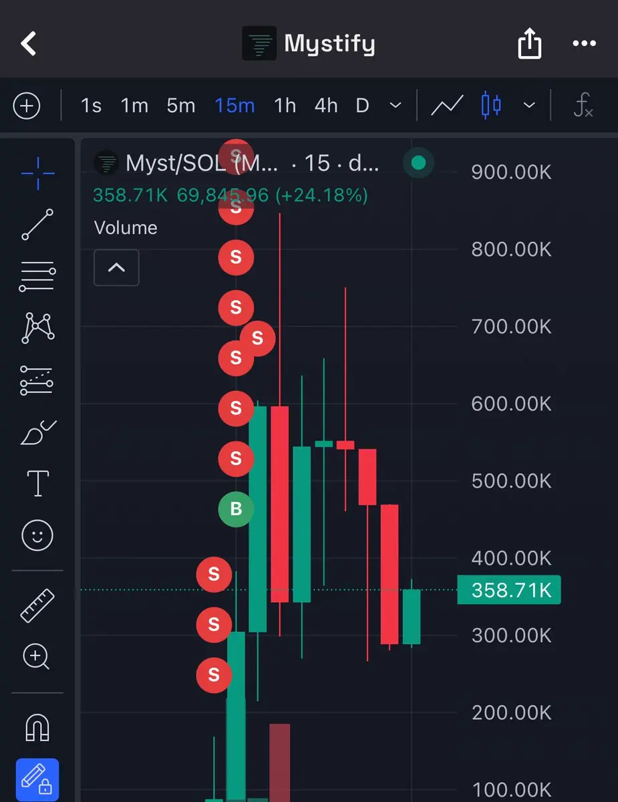Add a symbol with plus circle icon
This screenshot has height=802, width=618.
click(27, 106)
